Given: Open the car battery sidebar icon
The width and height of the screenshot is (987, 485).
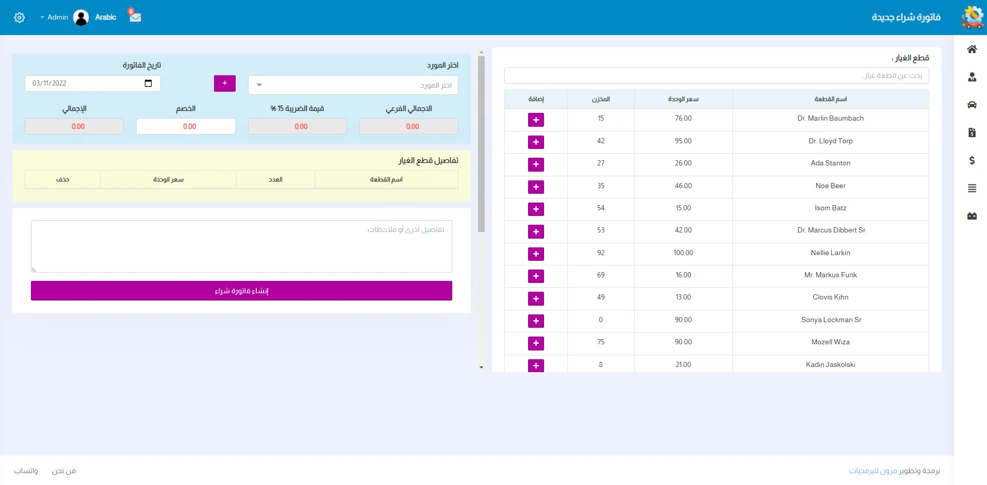Looking at the screenshot, I should [972, 216].
